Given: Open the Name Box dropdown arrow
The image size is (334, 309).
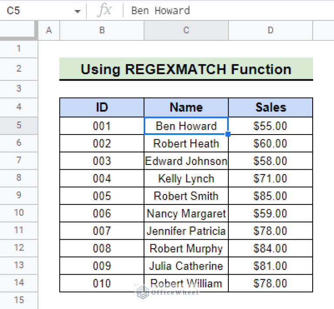Looking at the screenshot, I should pyautogui.click(x=77, y=11).
